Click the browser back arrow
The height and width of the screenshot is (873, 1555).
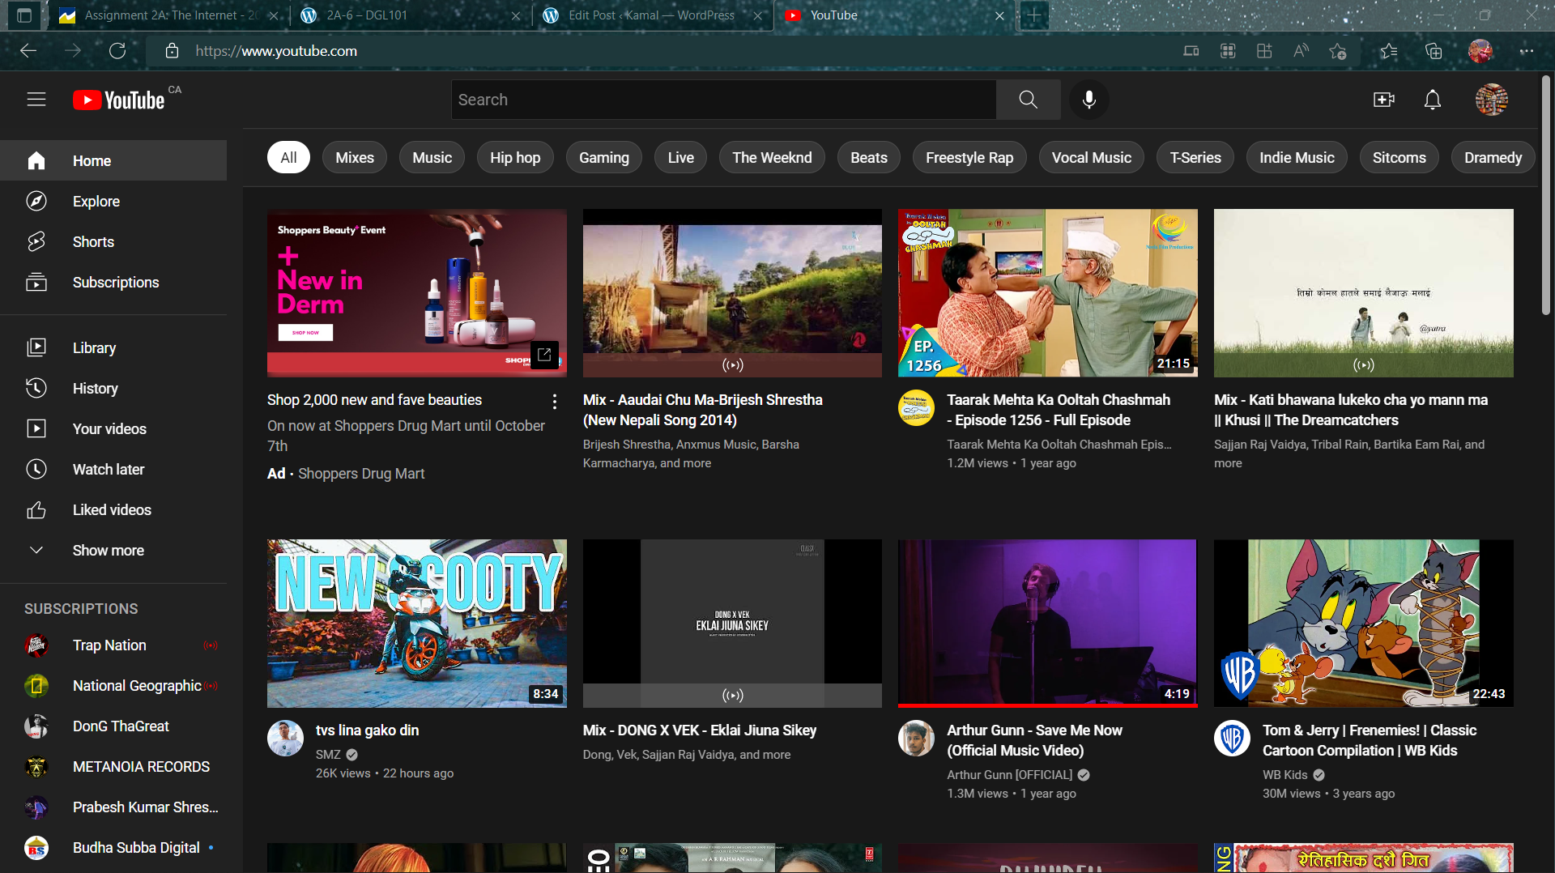[x=28, y=51]
